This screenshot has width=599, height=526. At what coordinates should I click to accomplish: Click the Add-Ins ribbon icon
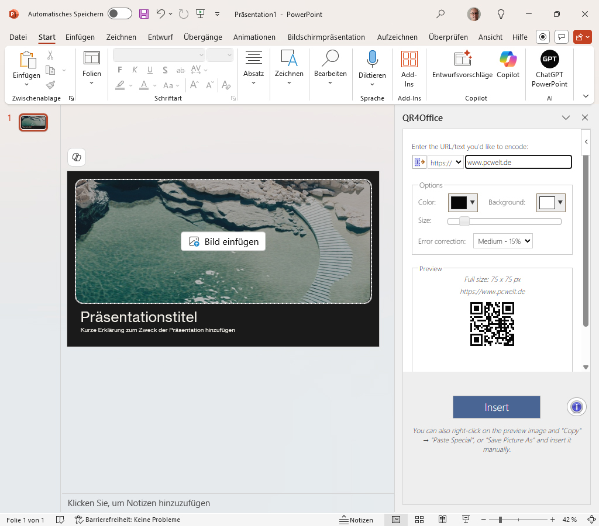[409, 59]
